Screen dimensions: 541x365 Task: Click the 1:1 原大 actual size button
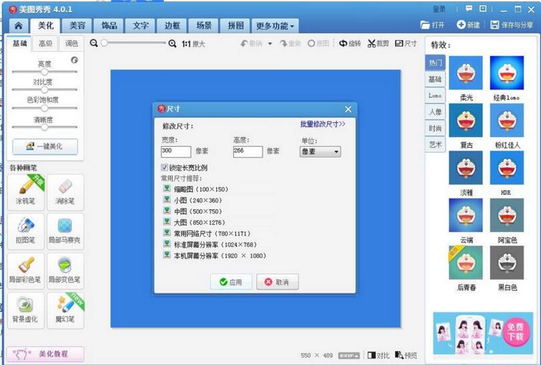(193, 44)
